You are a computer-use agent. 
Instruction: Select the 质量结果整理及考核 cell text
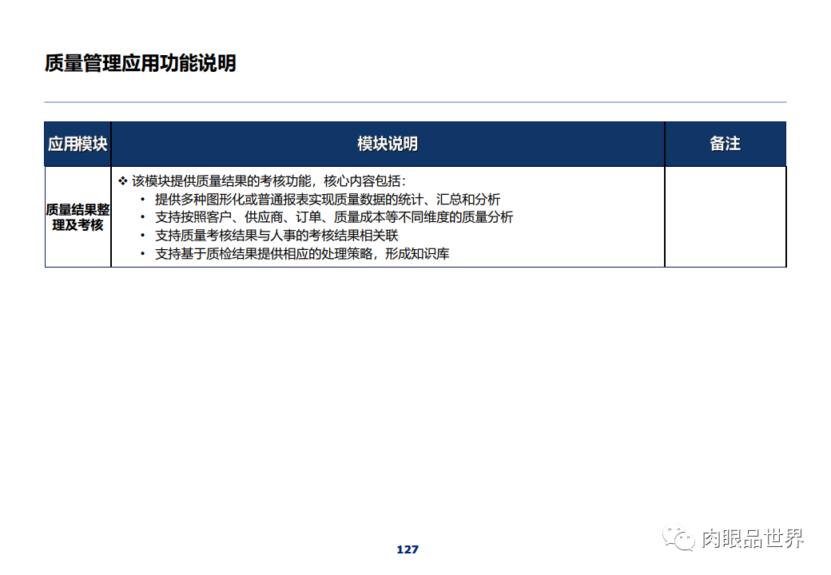(x=78, y=216)
